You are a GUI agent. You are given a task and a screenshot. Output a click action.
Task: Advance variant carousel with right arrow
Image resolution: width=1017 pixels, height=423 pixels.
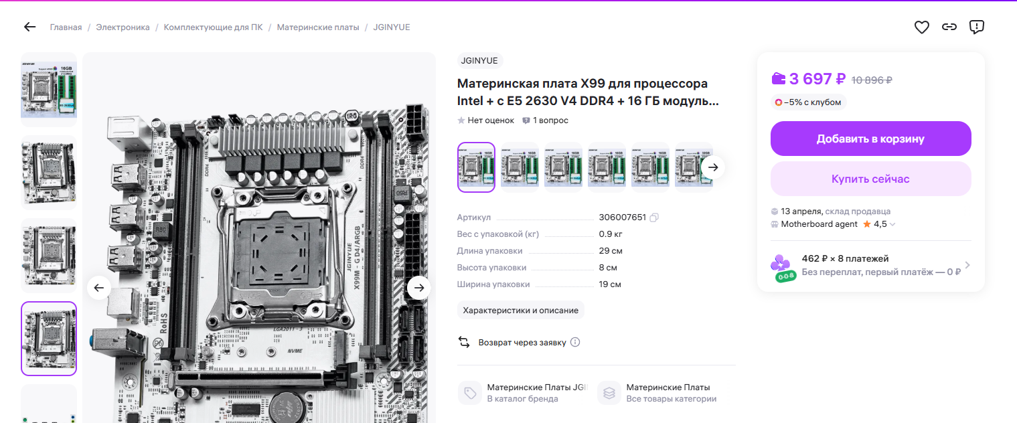pos(713,167)
